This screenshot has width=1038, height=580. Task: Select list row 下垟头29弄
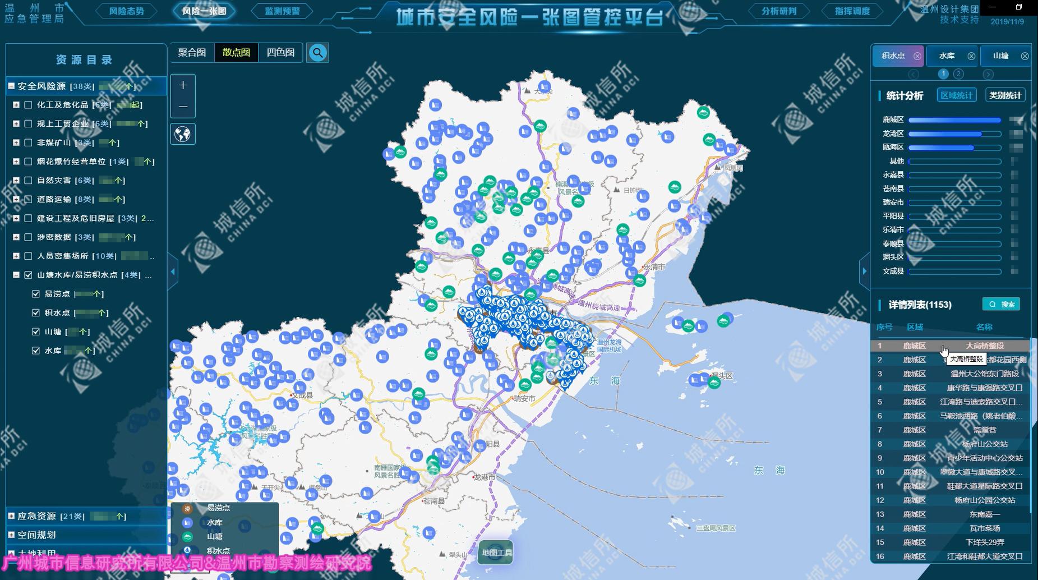click(951, 542)
